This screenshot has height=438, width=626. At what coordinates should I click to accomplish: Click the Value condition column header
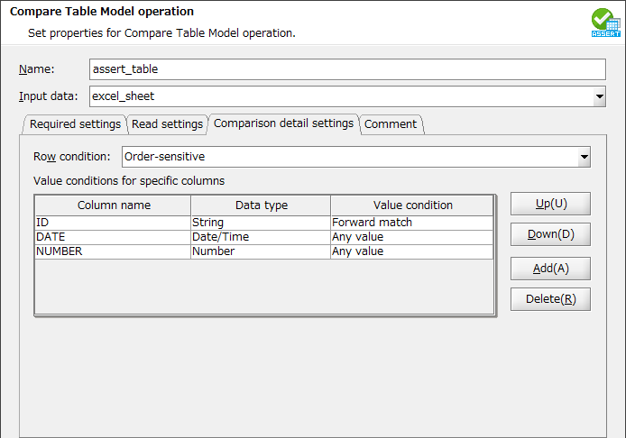(412, 205)
